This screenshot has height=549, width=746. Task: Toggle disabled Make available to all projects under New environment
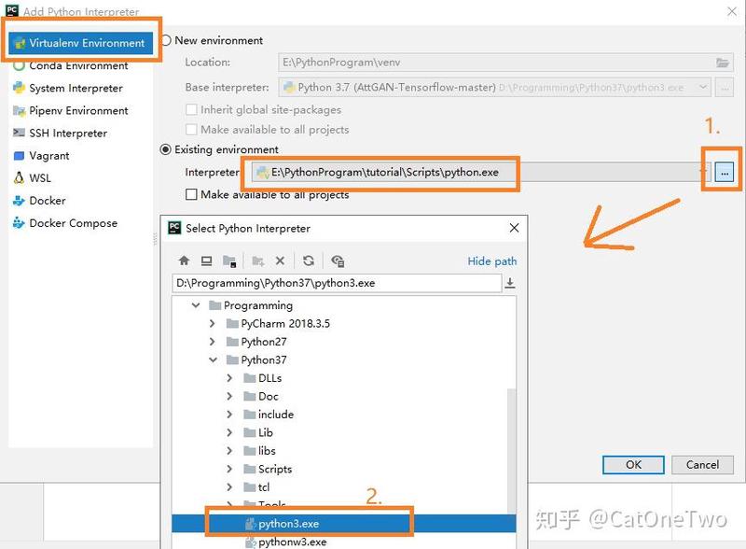(191, 130)
